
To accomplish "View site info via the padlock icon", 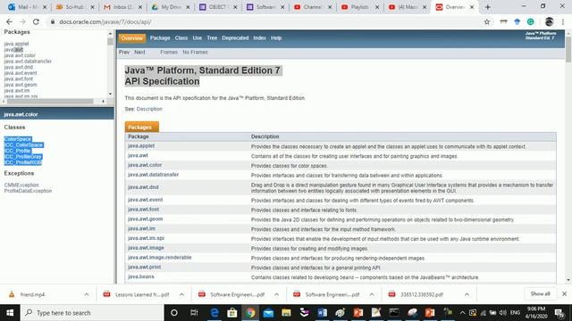I will coord(53,21).
